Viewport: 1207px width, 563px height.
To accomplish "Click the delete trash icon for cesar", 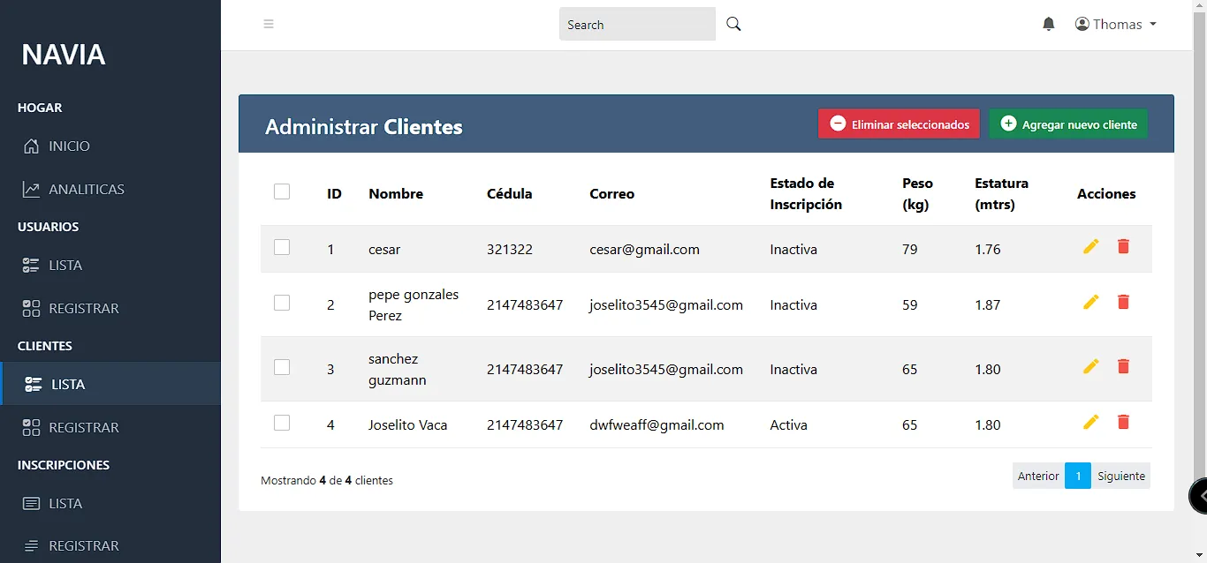I will pos(1123,247).
